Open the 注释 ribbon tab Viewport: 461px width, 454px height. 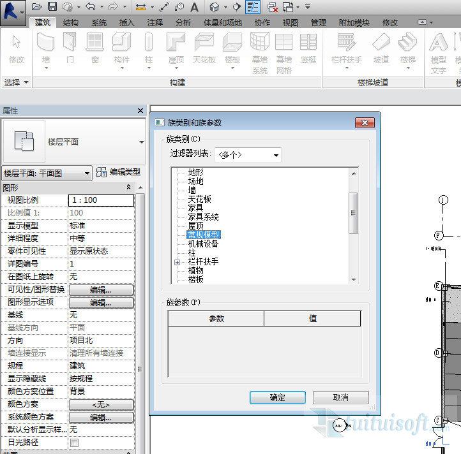click(155, 23)
